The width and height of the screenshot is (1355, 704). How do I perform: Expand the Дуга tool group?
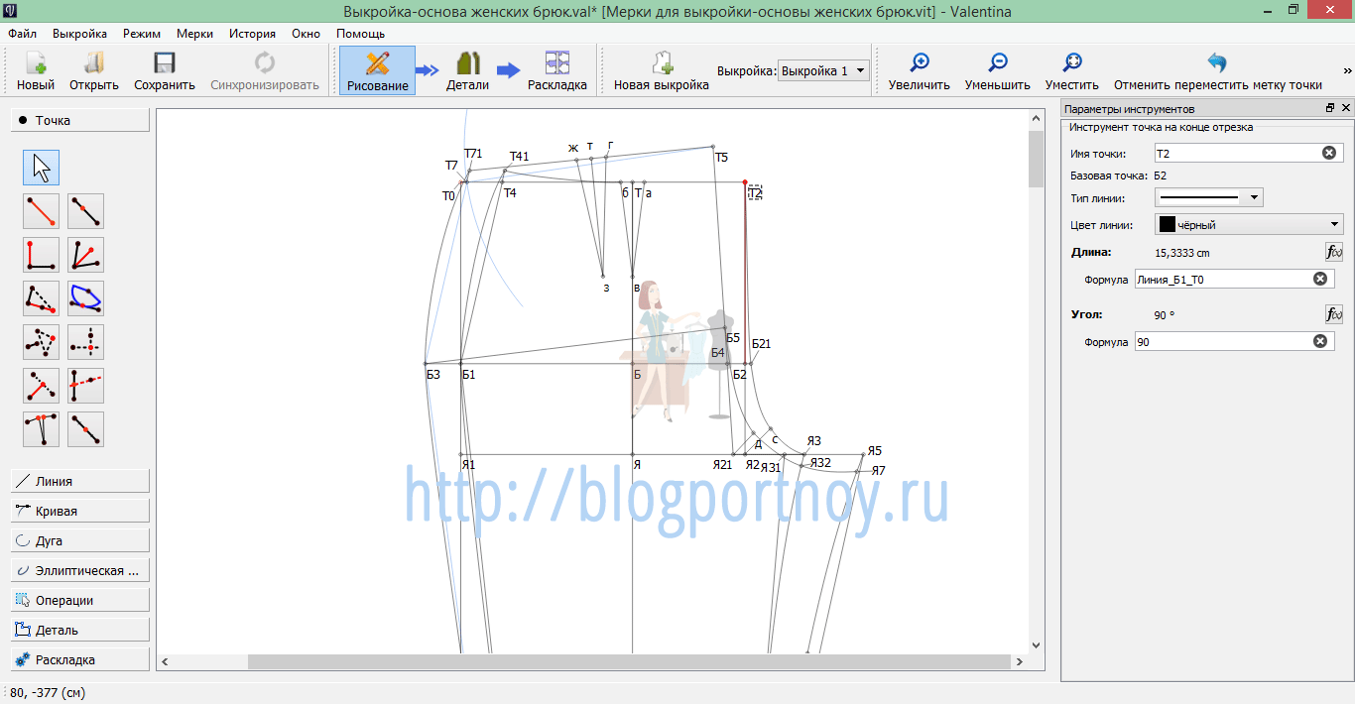point(80,540)
